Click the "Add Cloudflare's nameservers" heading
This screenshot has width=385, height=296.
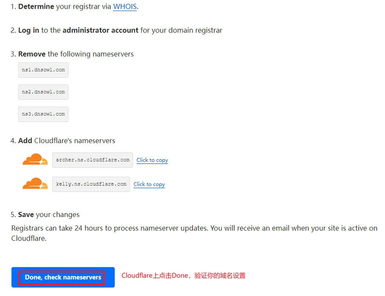click(67, 141)
